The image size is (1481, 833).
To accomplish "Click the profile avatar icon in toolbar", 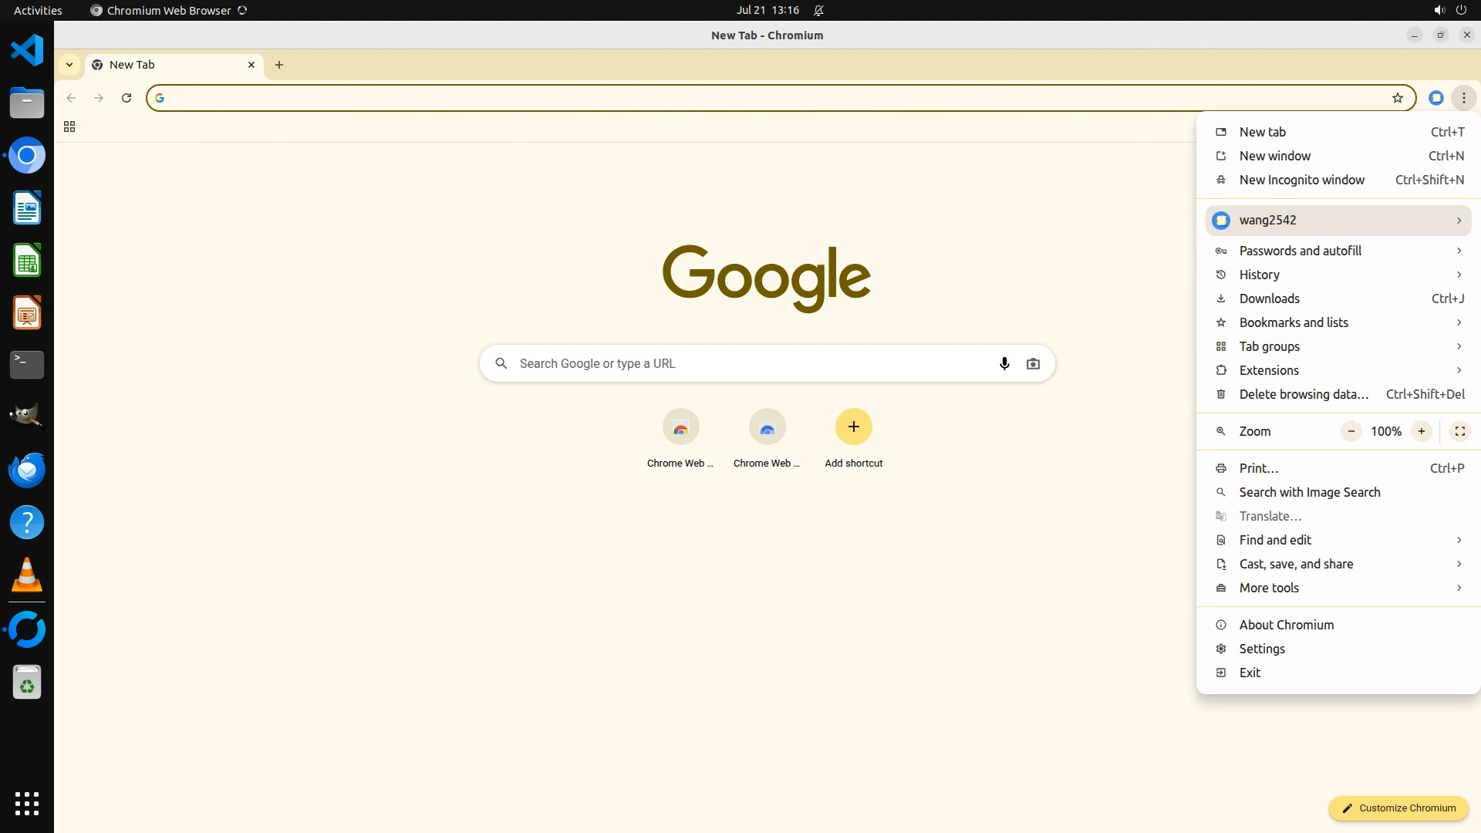I will point(1435,98).
